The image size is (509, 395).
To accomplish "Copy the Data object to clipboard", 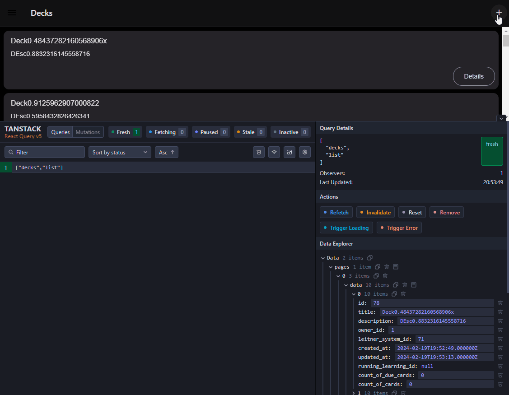I will click(x=370, y=258).
